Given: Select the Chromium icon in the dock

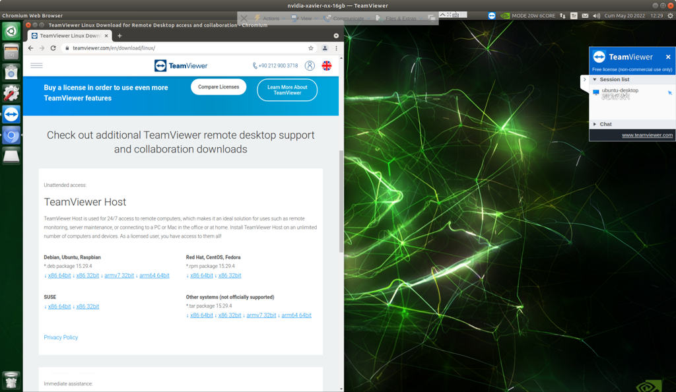Looking at the screenshot, I should pyautogui.click(x=11, y=135).
